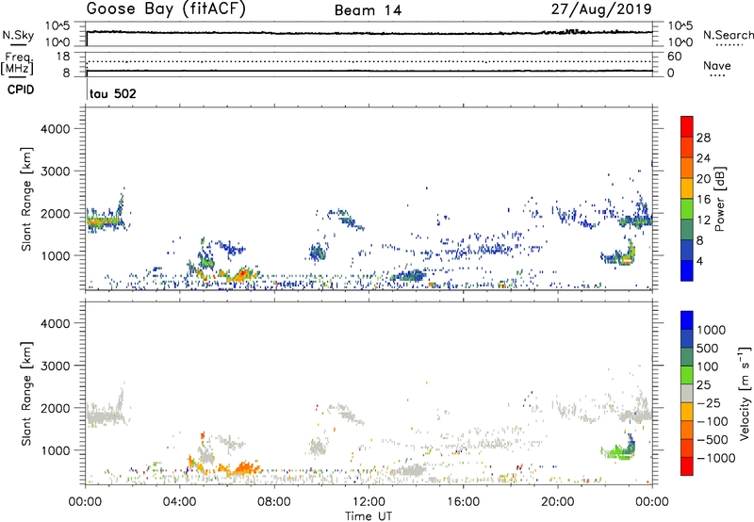Click the green velocity patch near 22:30 UT
Screen dimensions: 754x522
(618, 452)
